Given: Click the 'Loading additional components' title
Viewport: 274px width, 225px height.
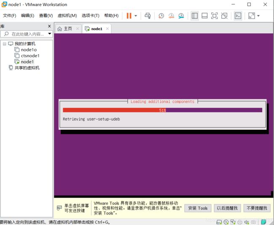Looking at the screenshot, I should click(163, 102).
